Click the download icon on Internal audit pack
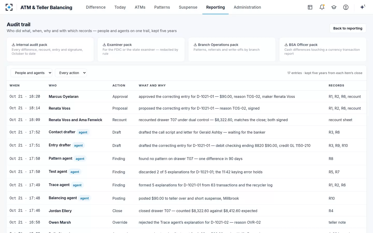373x233 pixels. tap(13, 45)
